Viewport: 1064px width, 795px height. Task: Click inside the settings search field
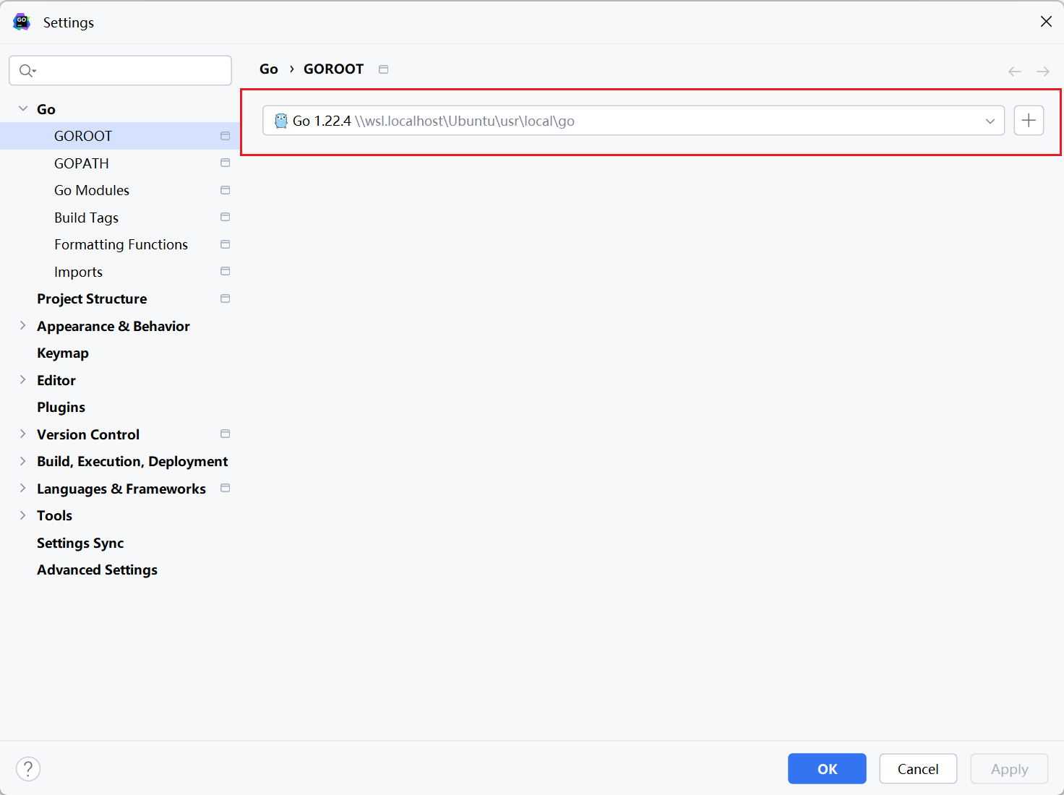130,70
